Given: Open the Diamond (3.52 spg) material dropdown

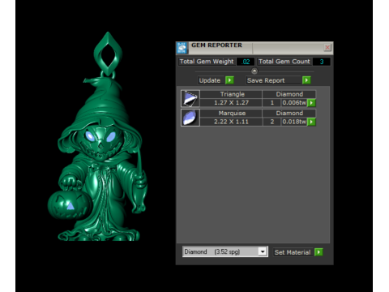Looking at the screenshot, I should tap(263, 251).
